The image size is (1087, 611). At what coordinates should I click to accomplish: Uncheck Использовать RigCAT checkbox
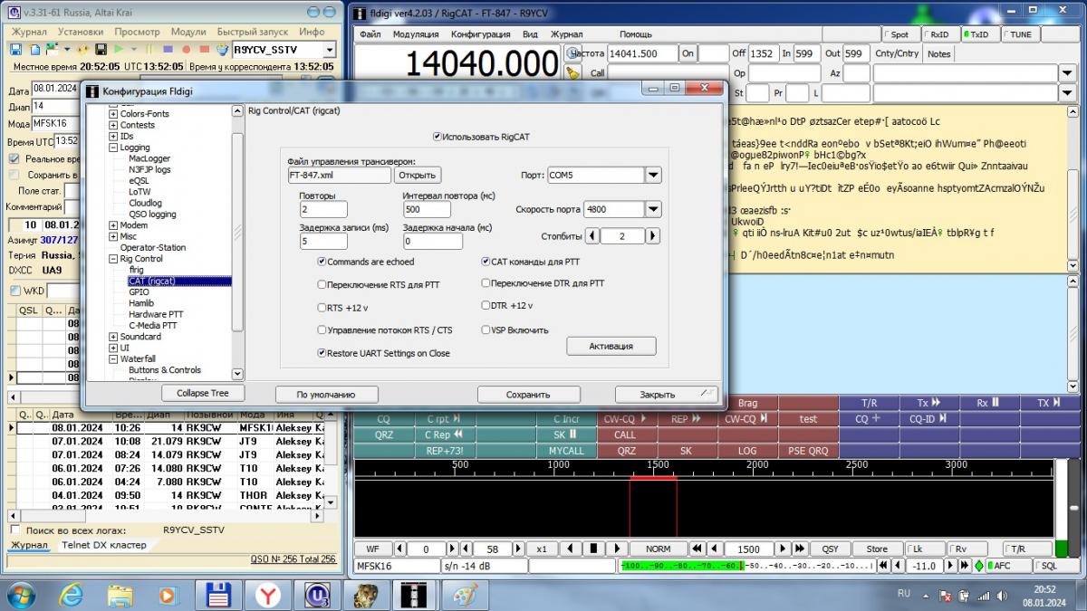pos(438,137)
